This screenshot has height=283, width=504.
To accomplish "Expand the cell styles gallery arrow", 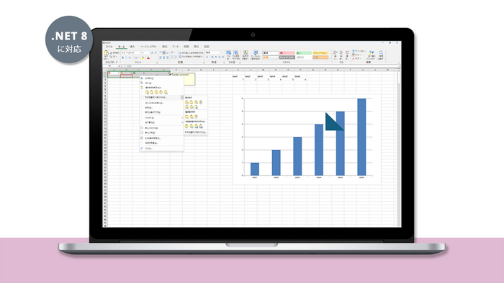I will pos(330,59).
